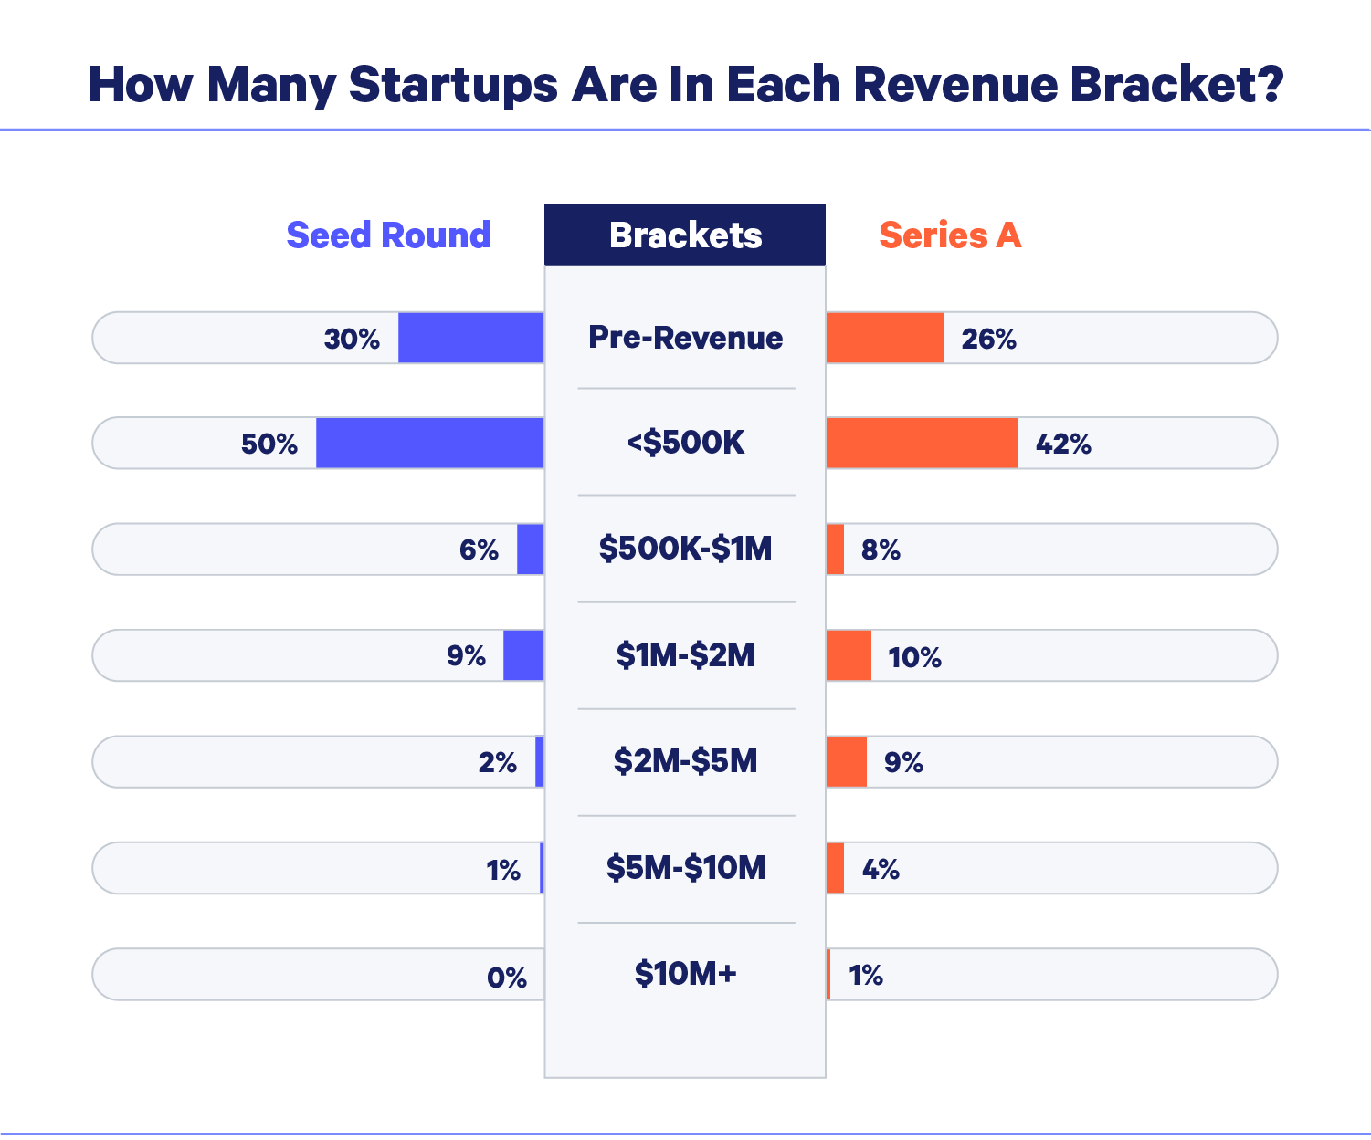
Task: Click the orange 10% Series A bar
Action: tap(849, 655)
